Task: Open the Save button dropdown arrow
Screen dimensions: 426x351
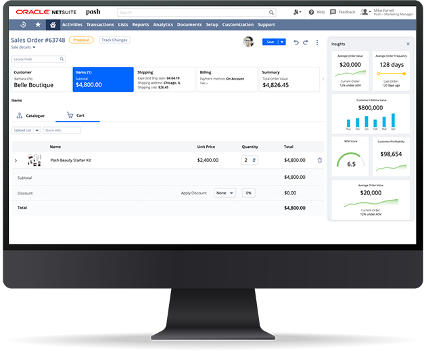Action: pyautogui.click(x=282, y=42)
